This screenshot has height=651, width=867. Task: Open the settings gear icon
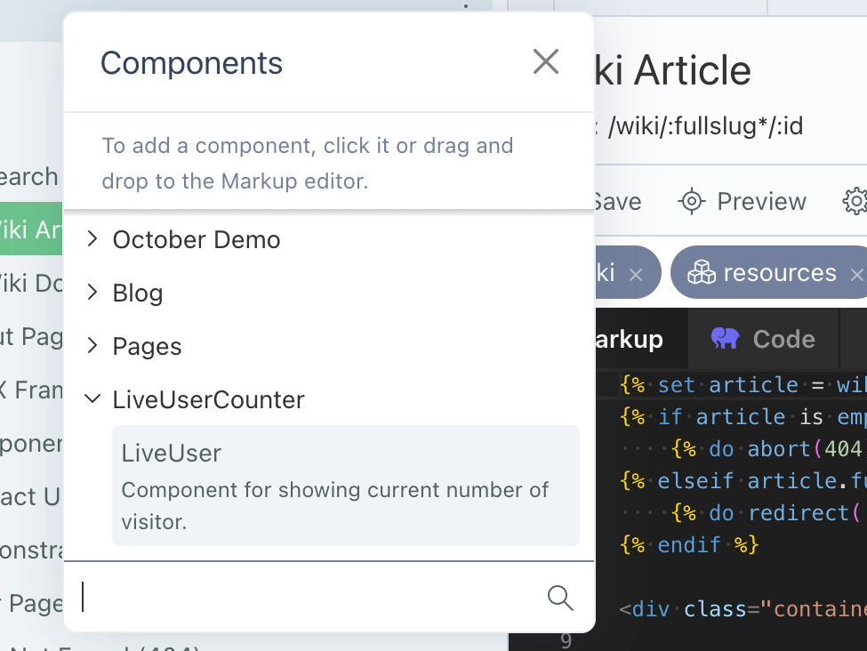(855, 201)
